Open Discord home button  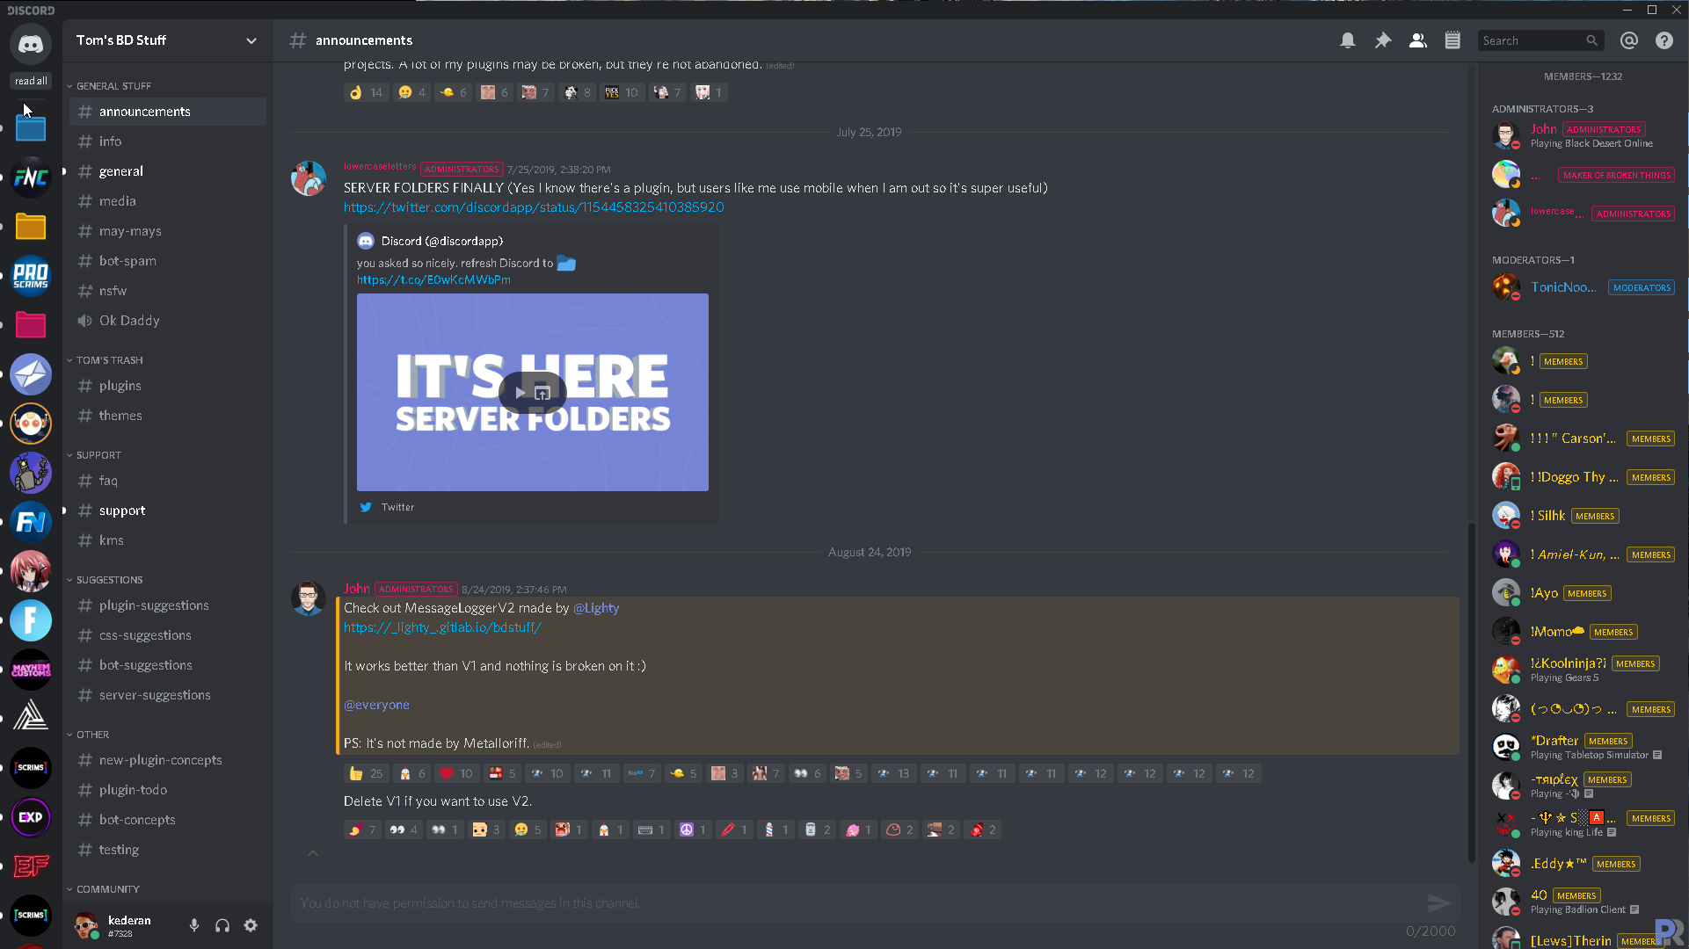click(31, 44)
